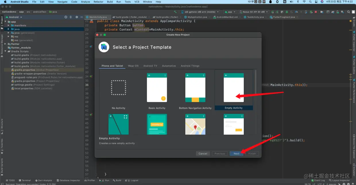Select the Empty Activity template
The image size is (356, 185).
click(234, 90)
